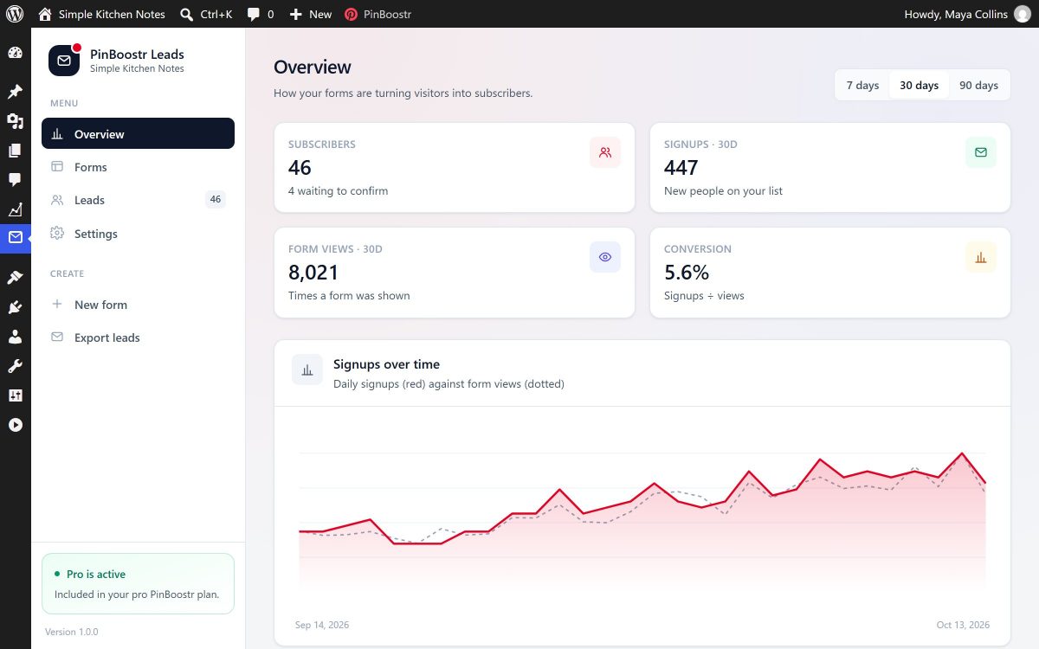Image resolution: width=1039 pixels, height=649 pixels.
Task: Open Media icon in admin sidebar
Action: point(15,121)
